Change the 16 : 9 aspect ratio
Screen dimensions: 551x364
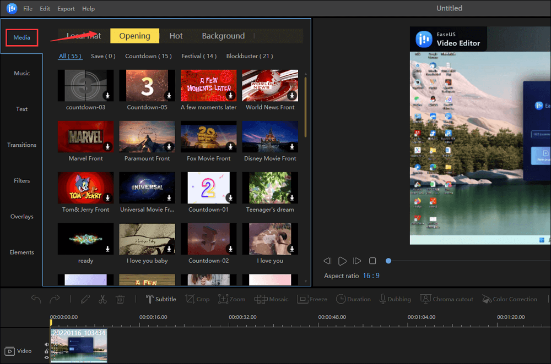[x=371, y=275]
